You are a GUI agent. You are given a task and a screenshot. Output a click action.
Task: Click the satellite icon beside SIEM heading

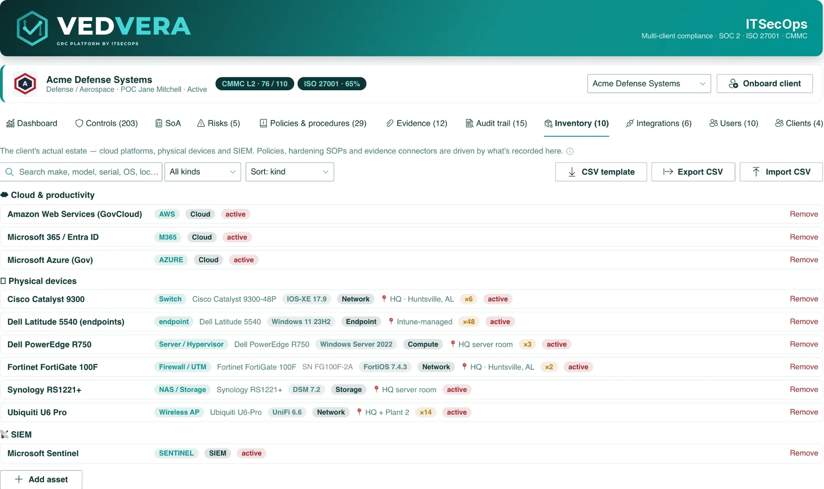pos(5,434)
